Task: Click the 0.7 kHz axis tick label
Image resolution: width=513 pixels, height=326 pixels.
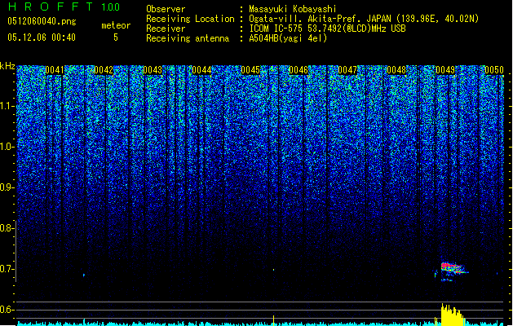Action: [x=7, y=269]
